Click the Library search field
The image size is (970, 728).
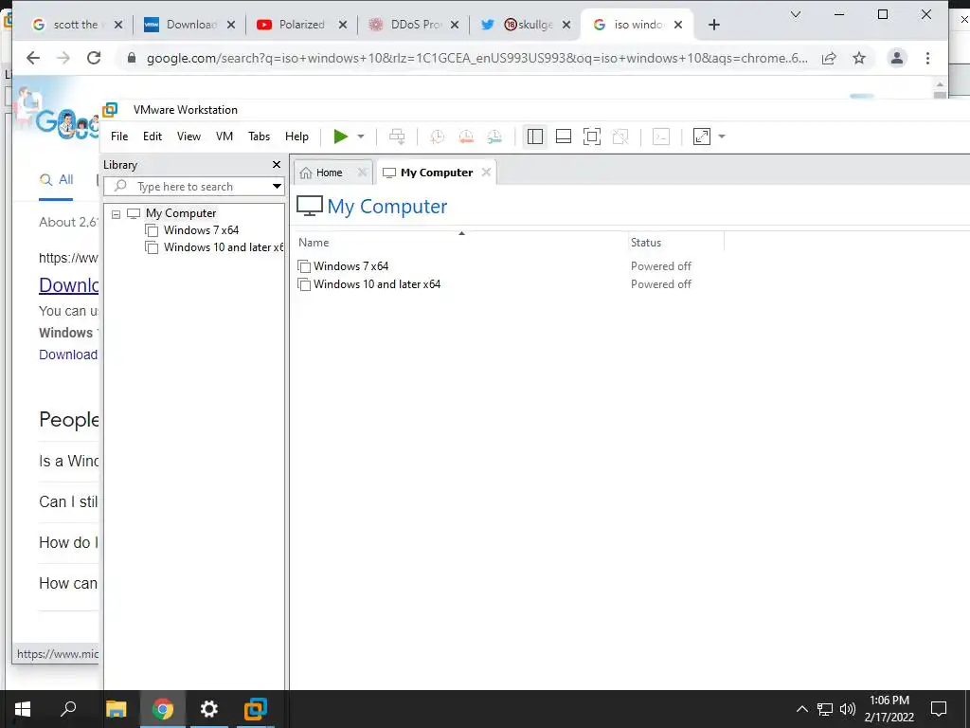click(x=187, y=187)
